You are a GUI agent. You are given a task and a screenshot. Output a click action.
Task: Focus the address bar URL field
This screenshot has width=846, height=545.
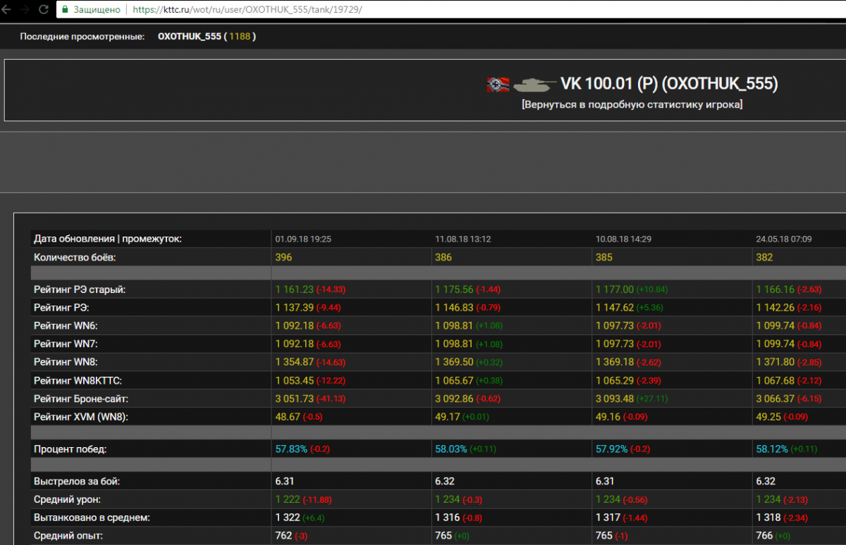pos(451,10)
